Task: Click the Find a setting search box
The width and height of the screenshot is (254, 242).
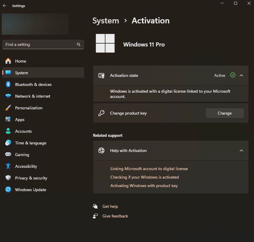Action: coord(43,44)
